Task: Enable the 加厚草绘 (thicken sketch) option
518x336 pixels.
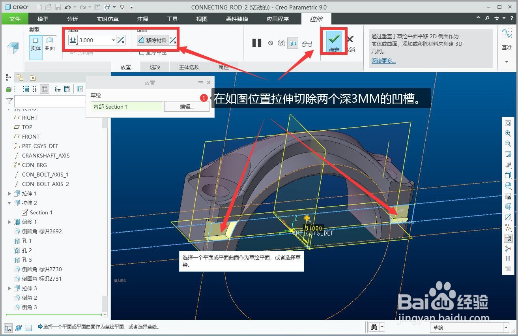Action: (152, 53)
